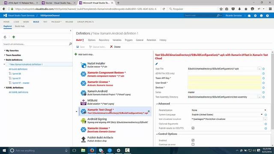Go to the CODE hub
This screenshot has height=154, width=274.
tap(16, 22)
